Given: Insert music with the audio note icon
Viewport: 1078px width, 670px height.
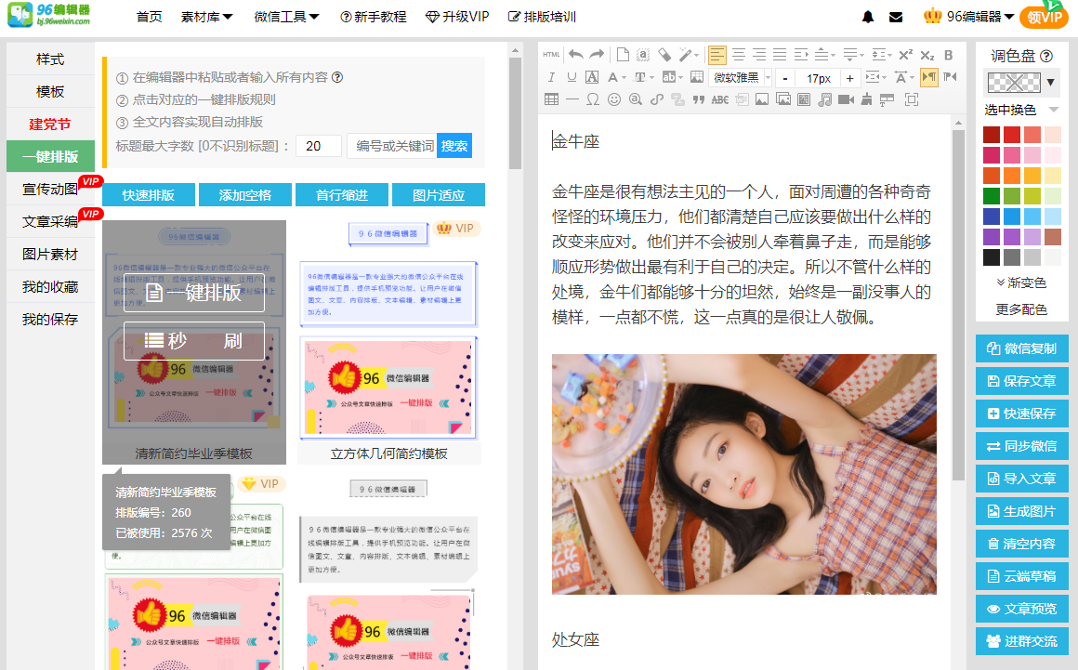Looking at the screenshot, I should [822, 99].
